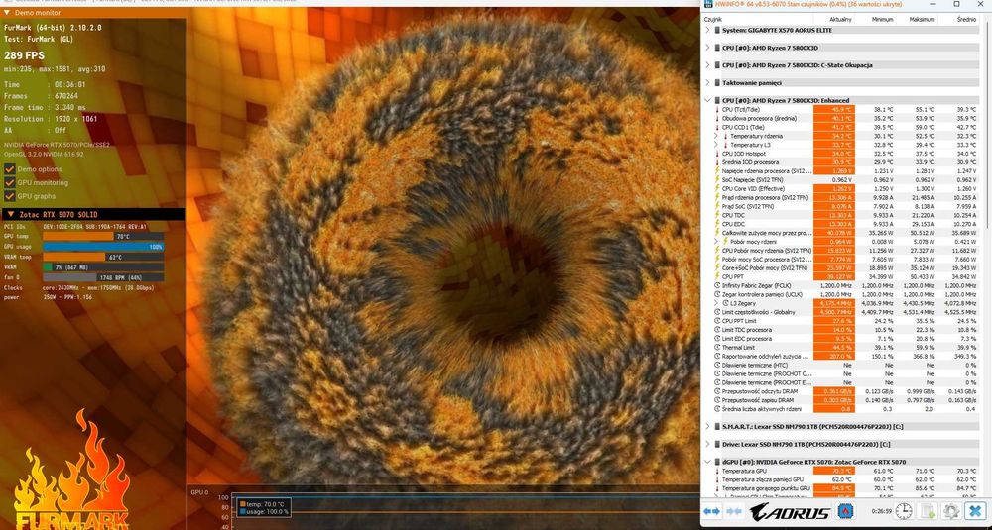Click the VRAM temp 62°C bar in FurMark

(x=103, y=258)
